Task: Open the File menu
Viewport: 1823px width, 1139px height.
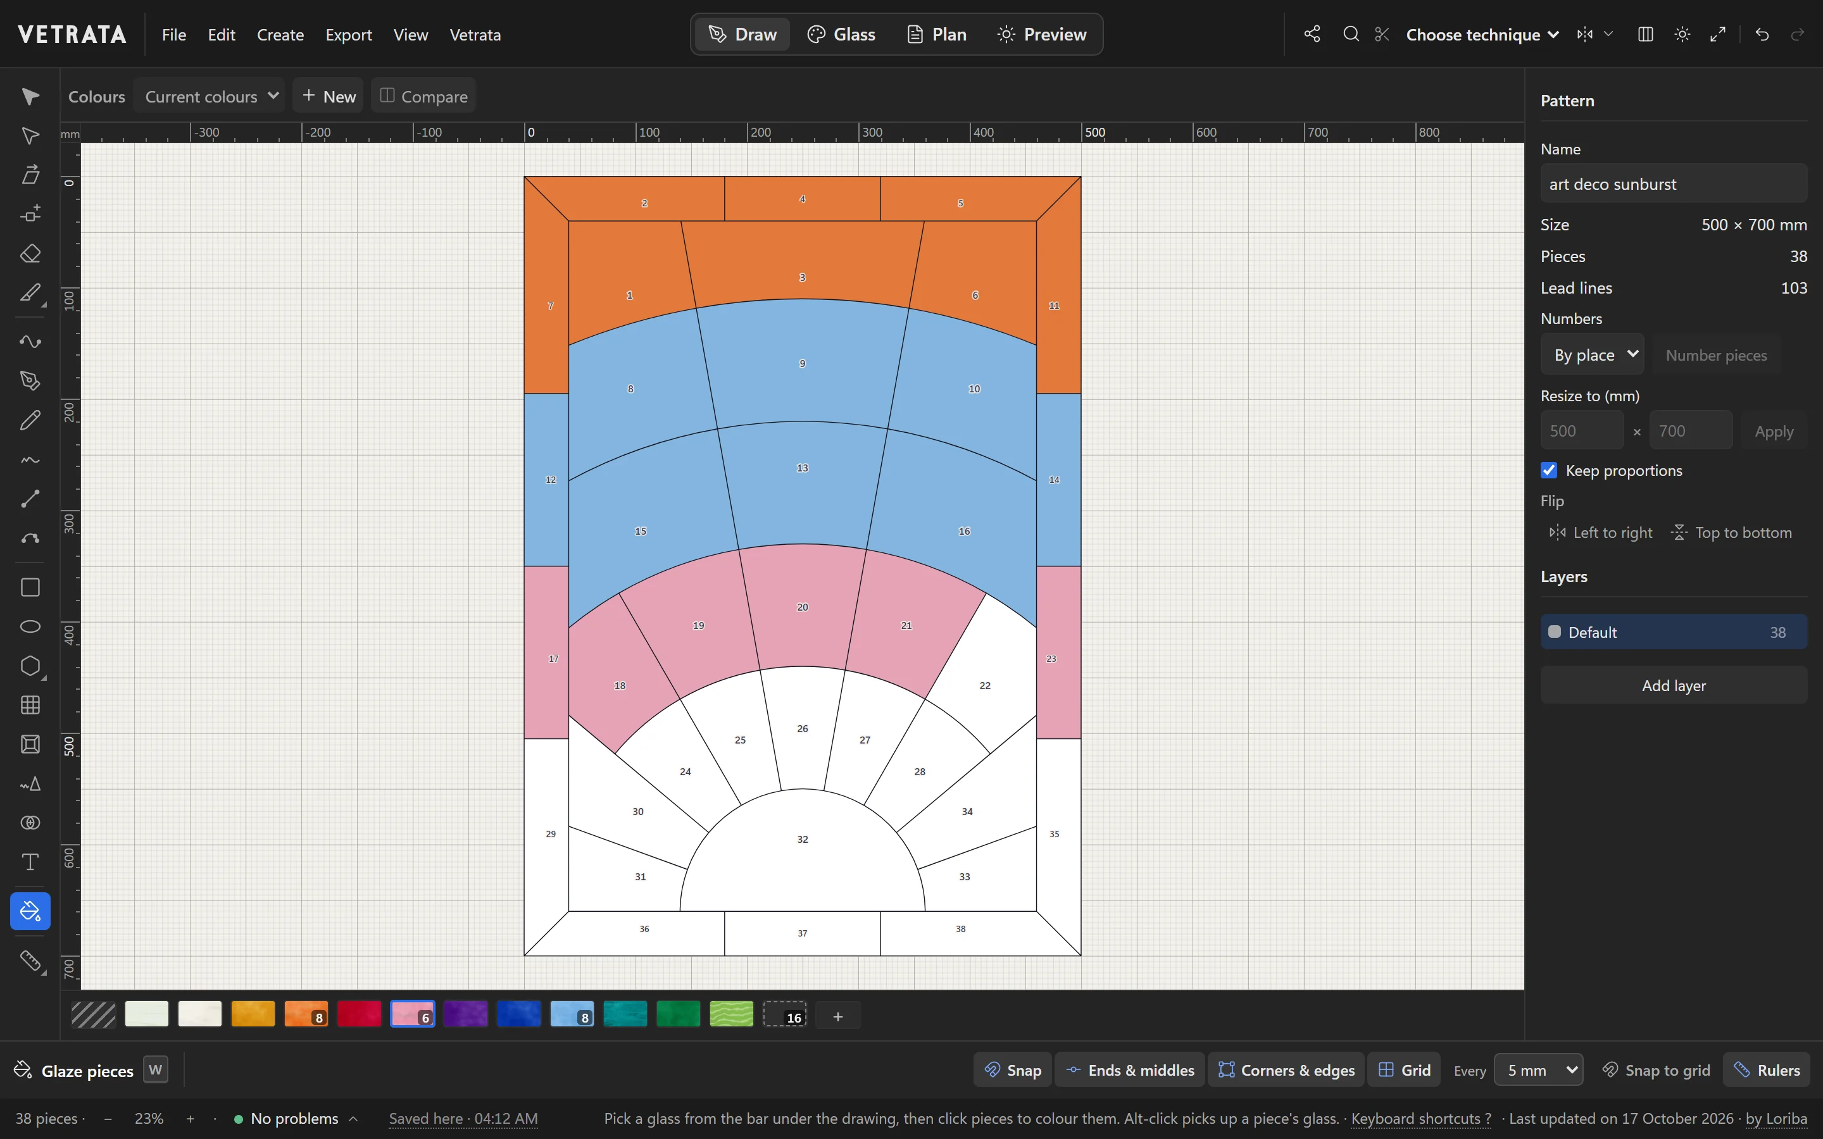Action: [174, 35]
